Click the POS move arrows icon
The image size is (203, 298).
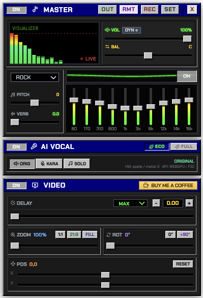tap(13, 264)
